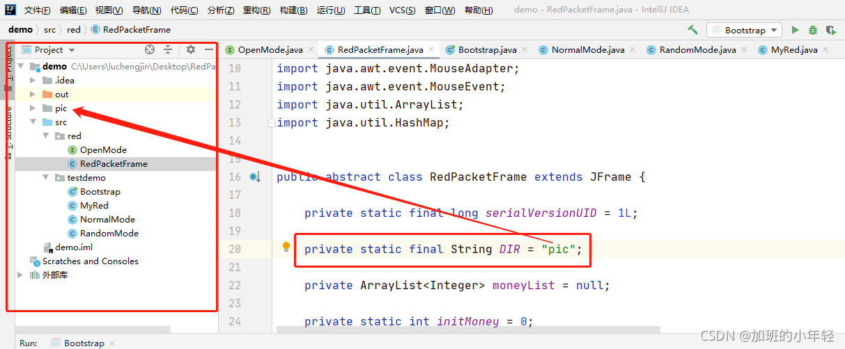Close the Bootstrap.java tab
This screenshot has height=349, width=845.
525,50
